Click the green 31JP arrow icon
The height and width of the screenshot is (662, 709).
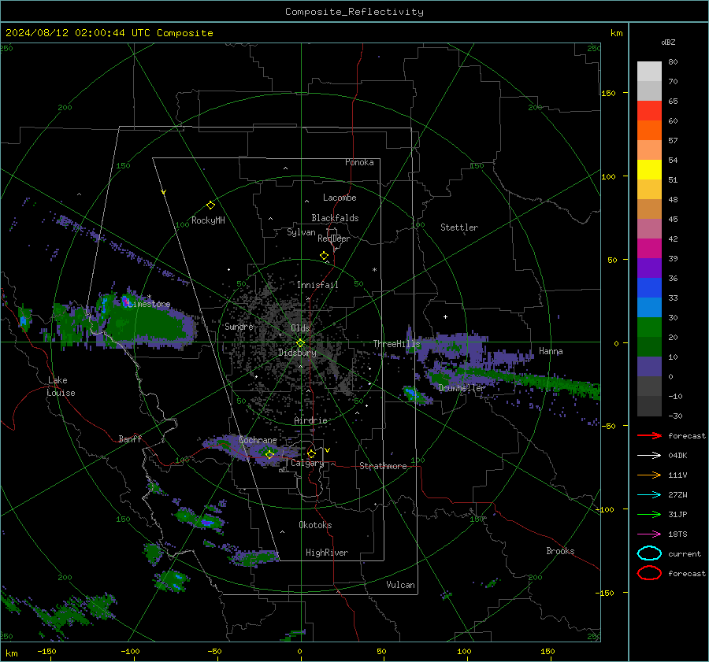649,514
